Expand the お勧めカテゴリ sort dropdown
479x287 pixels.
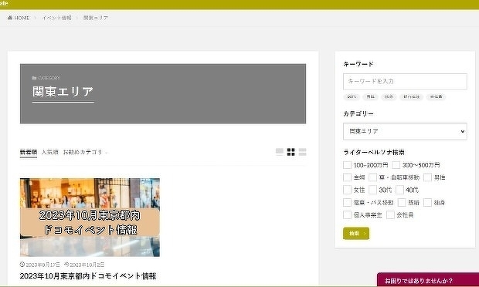85,152
